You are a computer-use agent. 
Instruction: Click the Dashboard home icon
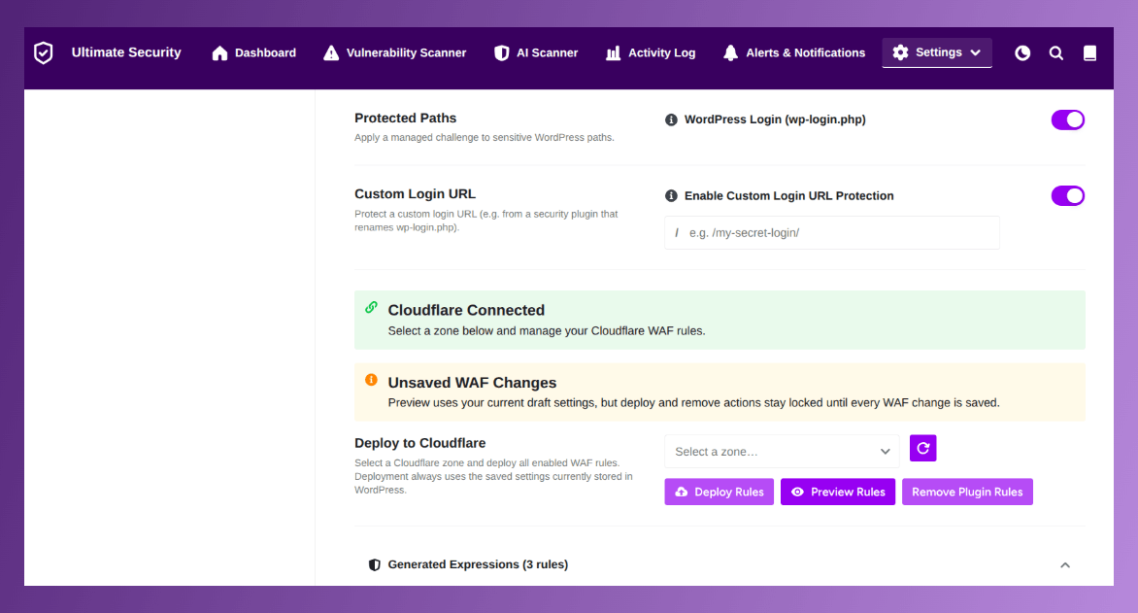point(219,53)
